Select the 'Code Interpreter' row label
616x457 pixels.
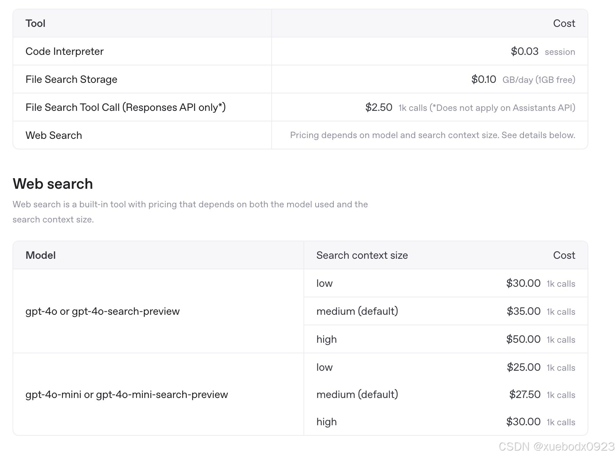[64, 51]
